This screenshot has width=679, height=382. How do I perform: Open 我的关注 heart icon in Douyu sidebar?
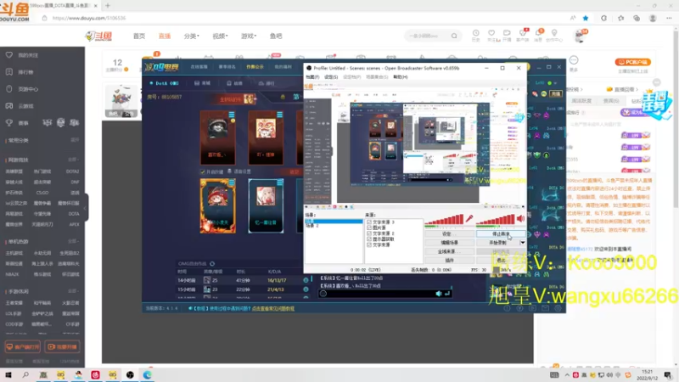tap(9, 55)
